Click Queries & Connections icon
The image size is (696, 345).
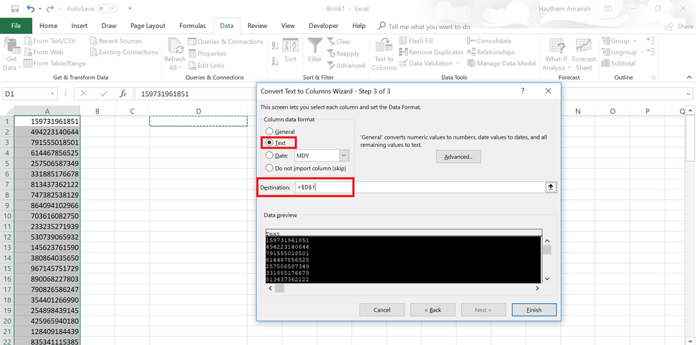[192, 42]
